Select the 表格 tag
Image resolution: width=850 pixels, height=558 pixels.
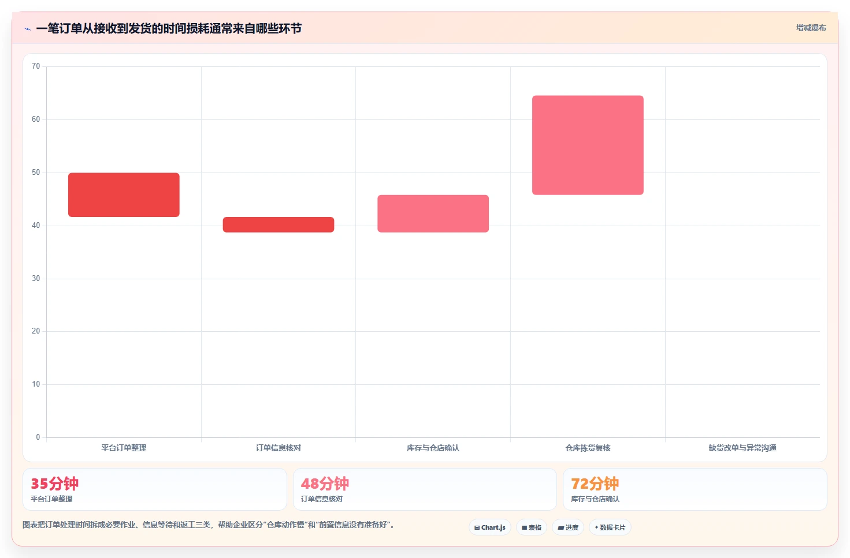(532, 527)
